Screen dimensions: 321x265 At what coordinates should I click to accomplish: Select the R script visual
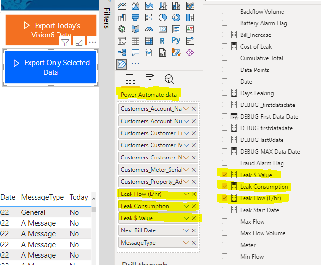[162, 41]
